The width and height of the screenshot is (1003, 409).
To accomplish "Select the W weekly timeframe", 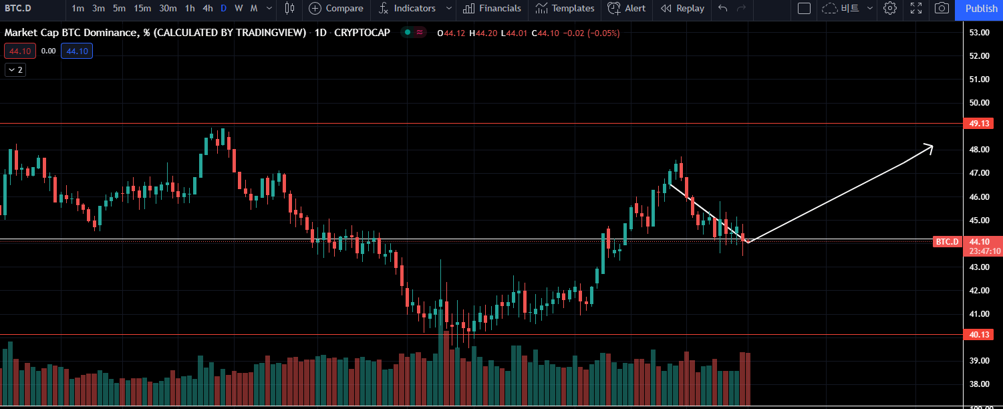I will (239, 9).
